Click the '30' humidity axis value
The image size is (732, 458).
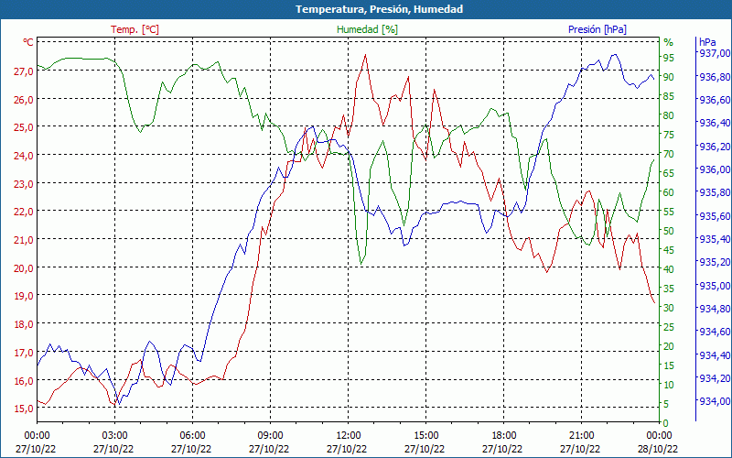(x=669, y=308)
